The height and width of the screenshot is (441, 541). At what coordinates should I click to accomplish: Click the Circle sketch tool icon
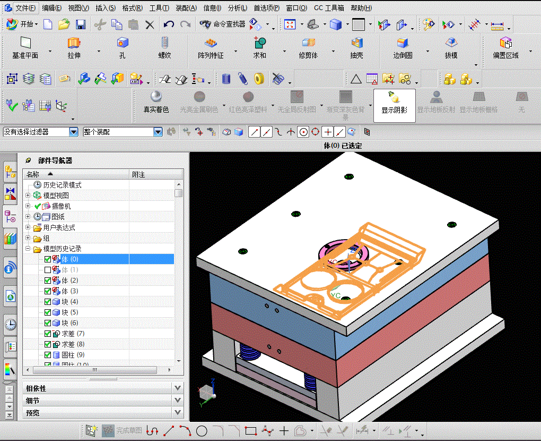pos(202,431)
